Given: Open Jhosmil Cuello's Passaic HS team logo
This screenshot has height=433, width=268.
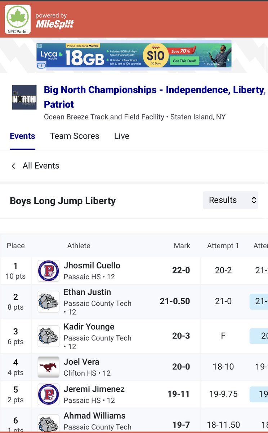Looking at the screenshot, I should [x=49, y=271].
